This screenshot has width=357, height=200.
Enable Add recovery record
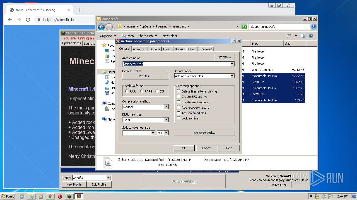click(178, 107)
